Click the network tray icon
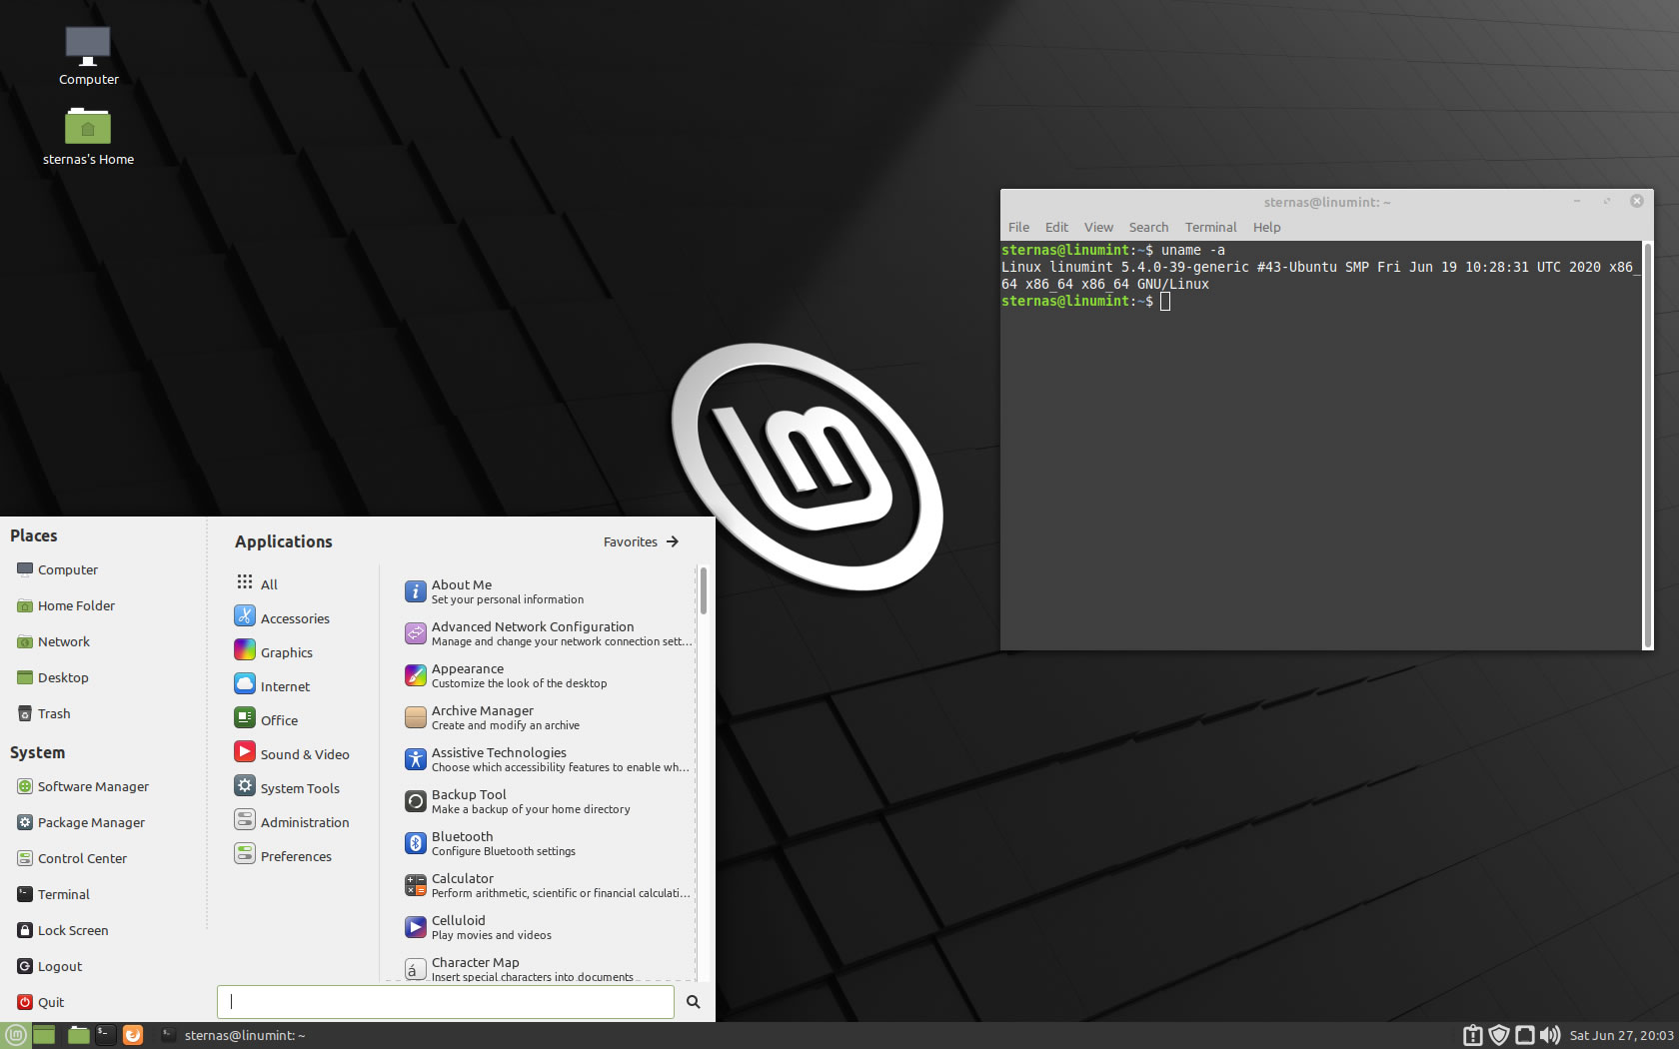The width and height of the screenshot is (1679, 1049). tap(1524, 1035)
